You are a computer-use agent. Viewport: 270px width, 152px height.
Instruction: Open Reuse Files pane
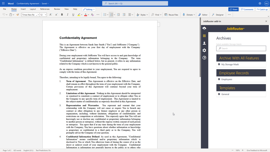tap(171, 15)
